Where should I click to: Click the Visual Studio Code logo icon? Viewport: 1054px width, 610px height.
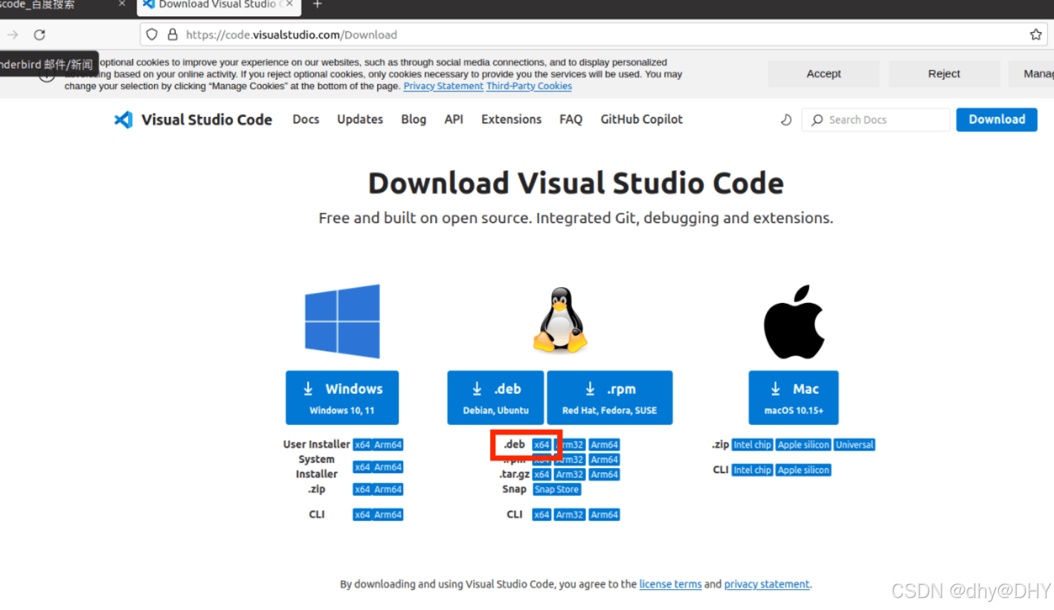pos(123,120)
